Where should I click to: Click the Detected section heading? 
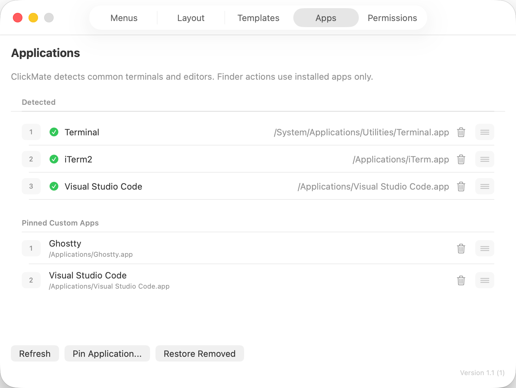(39, 102)
